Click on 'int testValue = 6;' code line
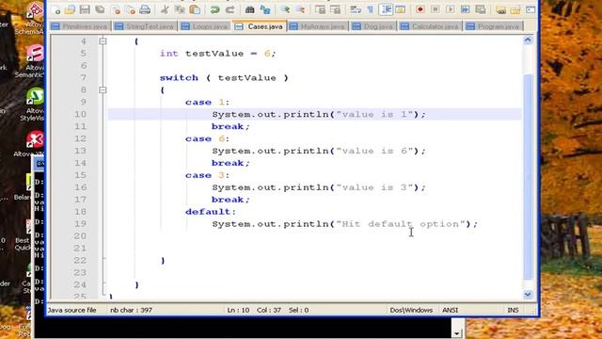Viewport: 602px width, 339px height. 217,54
